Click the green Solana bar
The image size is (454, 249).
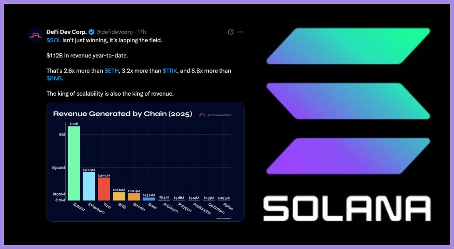[x=74, y=163]
